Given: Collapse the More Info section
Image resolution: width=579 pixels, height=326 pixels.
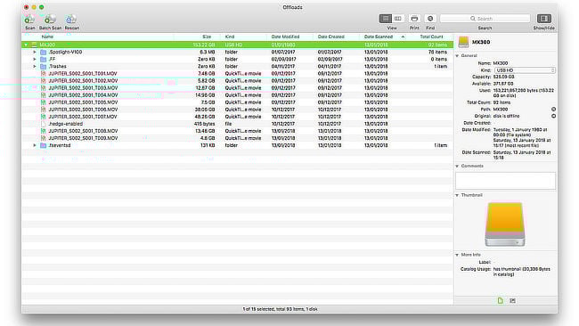Looking at the screenshot, I should coord(457,255).
